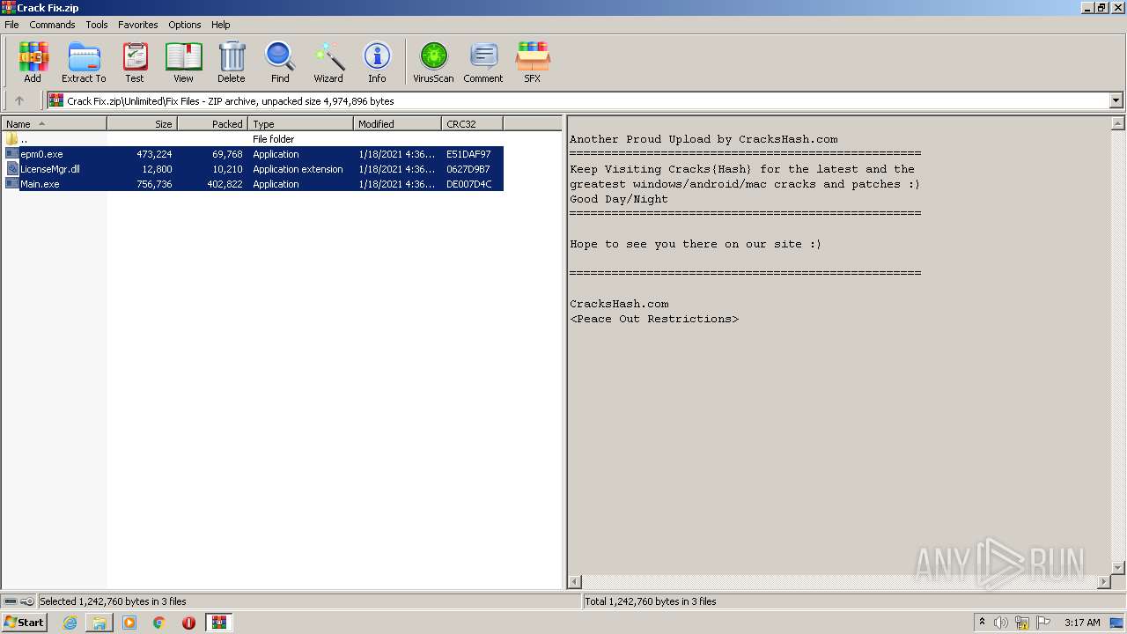Image resolution: width=1127 pixels, height=634 pixels.
Task: Open Opera browser from taskbar
Action: point(188,623)
